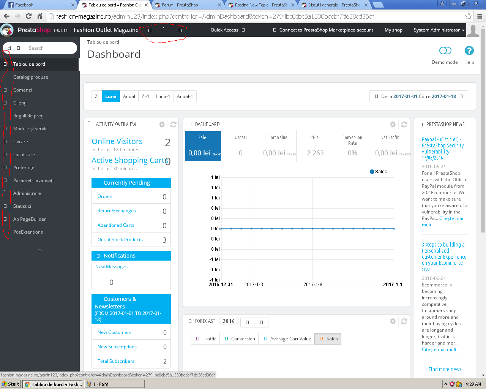Select the Anual-1 period tab
Image resolution: width=486 pixels, height=389 pixels.
pos(185,96)
